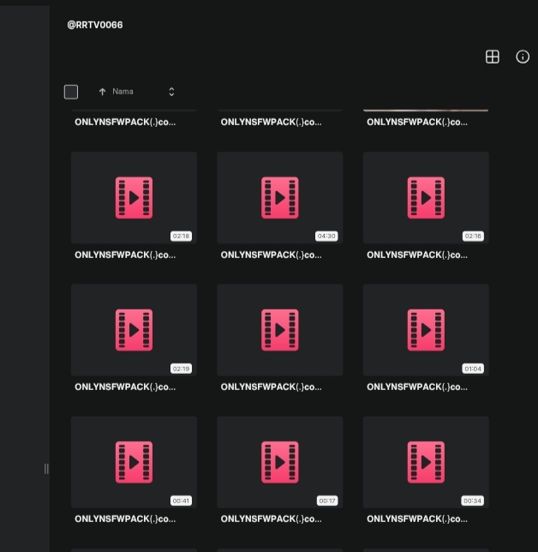Screen dimensions: 538x552
Task: Open the video icon without a duration badge
Action: pos(280,330)
